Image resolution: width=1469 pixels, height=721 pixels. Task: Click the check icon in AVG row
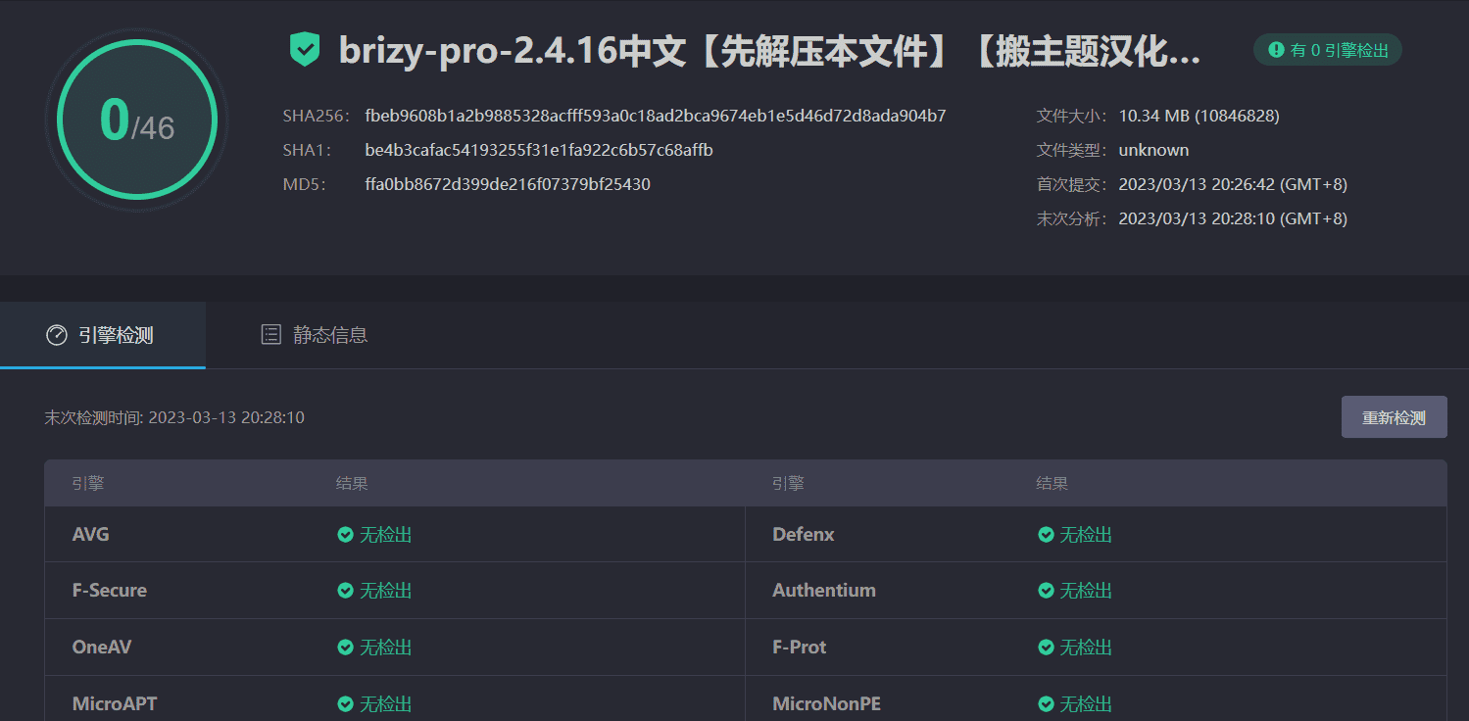(345, 535)
